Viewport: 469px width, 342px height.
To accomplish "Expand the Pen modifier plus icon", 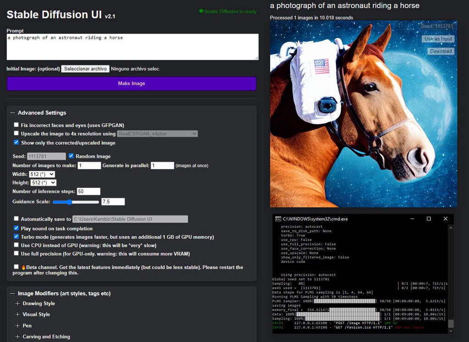I will click(17, 326).
